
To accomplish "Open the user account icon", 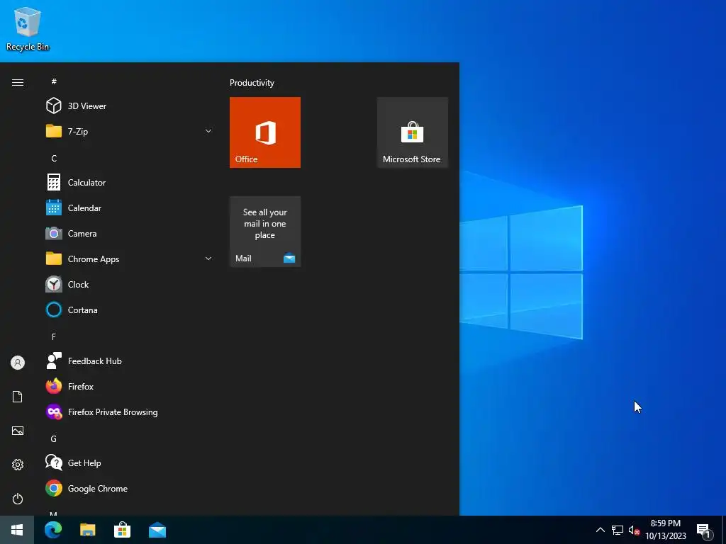I will pos(18,363).
